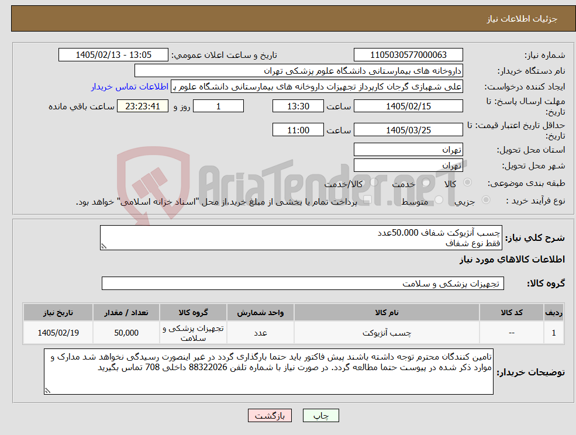Image resolution: width=576 pixels, height=435 pixels.
Task: Click the goods group field تجهیزات پزشکی و سلامت
Action: (x=303, y=283)
